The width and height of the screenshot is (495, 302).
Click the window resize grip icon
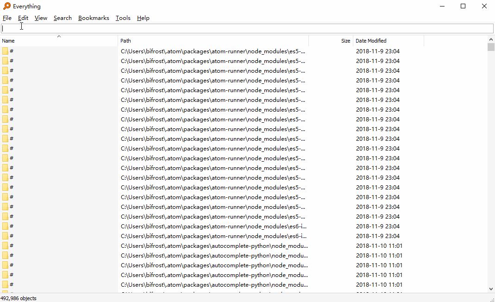[492, 300]
